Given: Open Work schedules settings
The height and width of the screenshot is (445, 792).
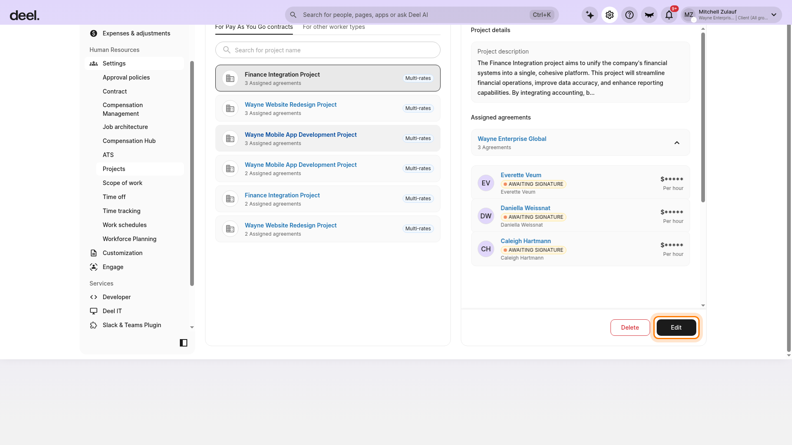Looking at the screenshot, I should 125,225.
